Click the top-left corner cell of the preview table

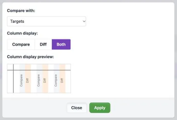click(x=10, y=67)
